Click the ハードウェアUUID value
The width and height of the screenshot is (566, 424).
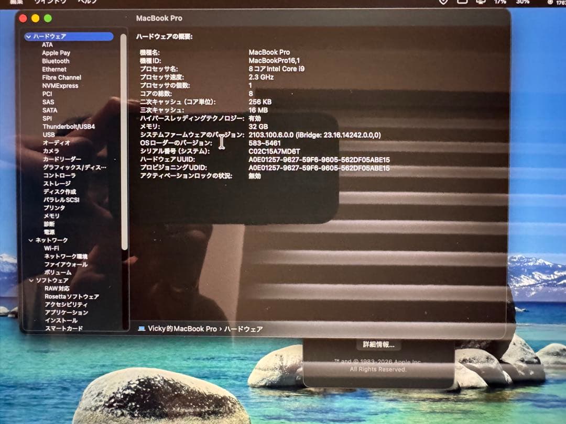coord(319,160)
